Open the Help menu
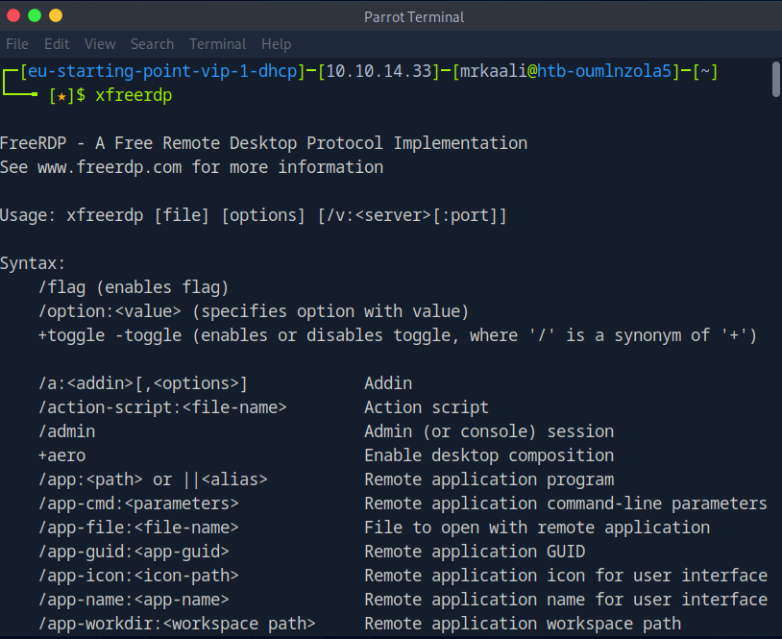782x639 pixels. (x=276, y=44)
